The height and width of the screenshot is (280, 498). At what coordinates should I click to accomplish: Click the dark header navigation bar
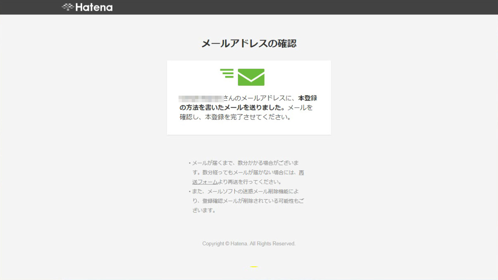pos(249,7)
